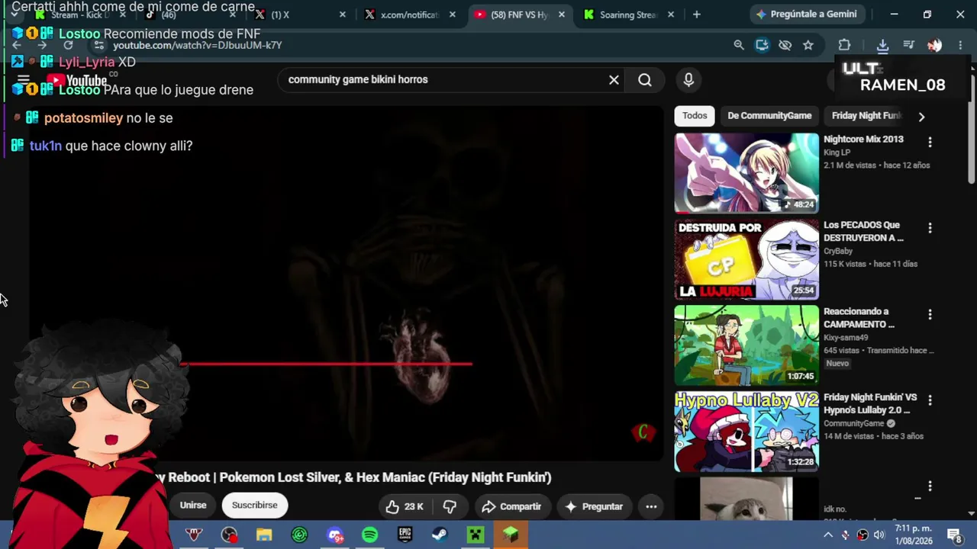Run the YouTube search with magnifier button
The image size is (977, 549).
pyautogui.click(x=645, y=80)
